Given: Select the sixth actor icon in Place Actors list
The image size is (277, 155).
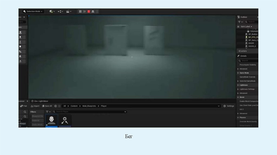Looking at the screenshot, I should pyautogui.click(x=20, y=56).
